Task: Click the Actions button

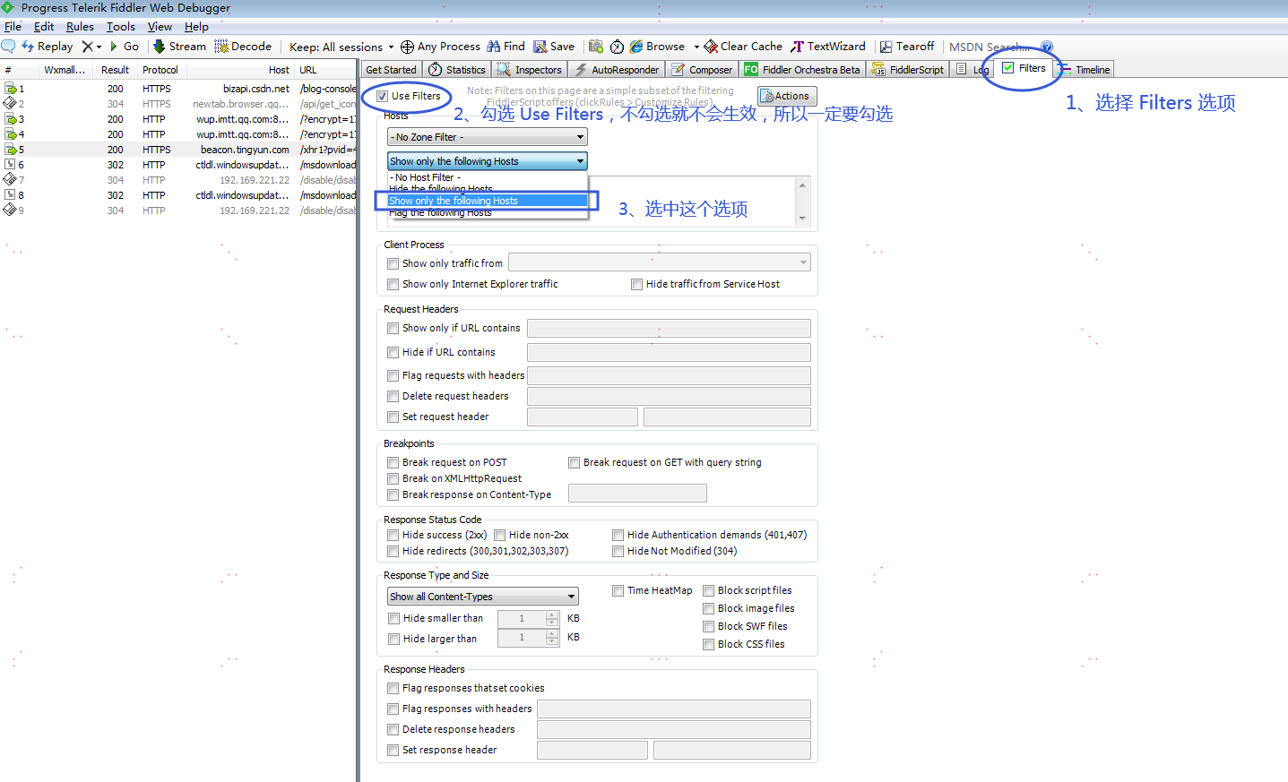Action: point(786,96)
